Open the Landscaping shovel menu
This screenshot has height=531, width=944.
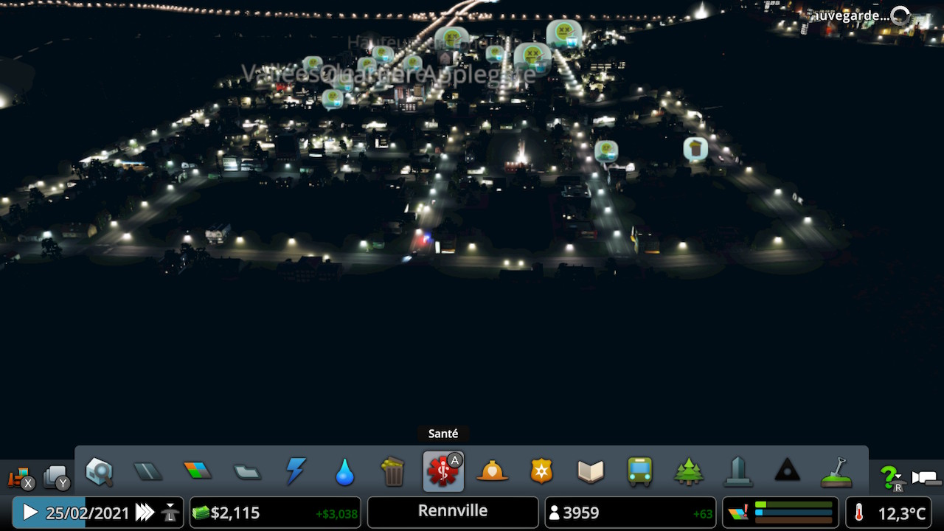836,472
